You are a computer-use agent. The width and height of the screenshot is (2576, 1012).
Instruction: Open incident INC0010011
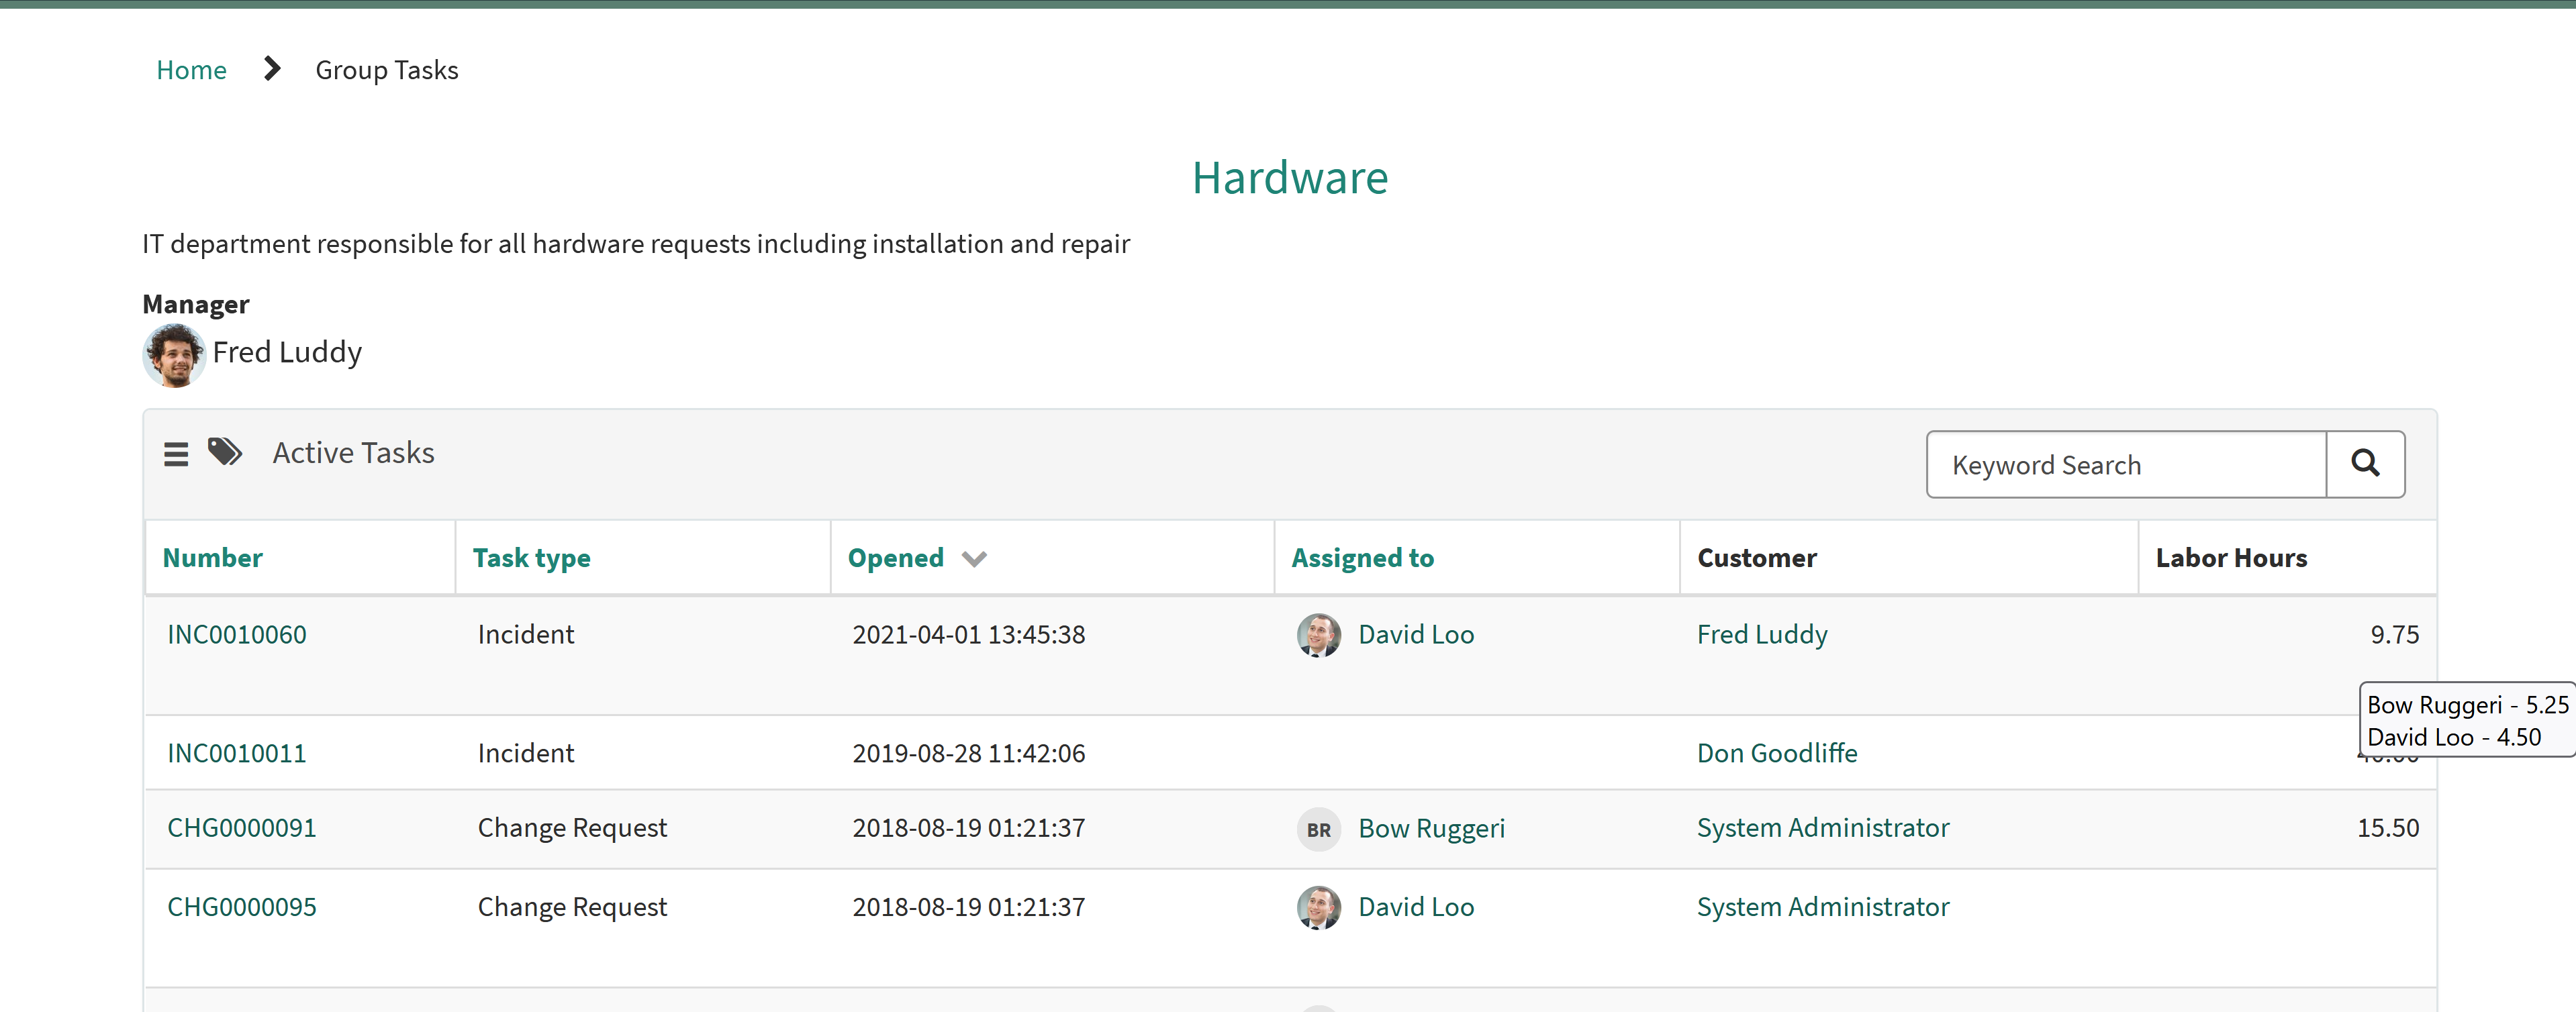pyautogui.click(x=236, y=753)
